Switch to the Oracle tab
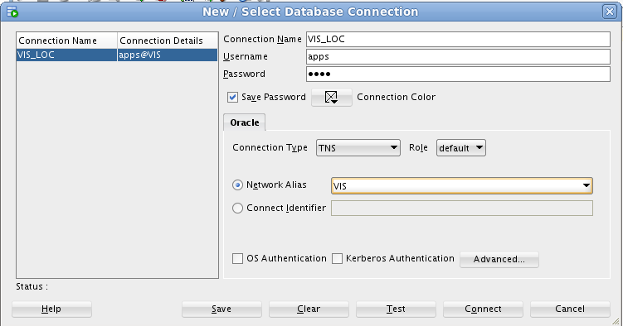 245,122
